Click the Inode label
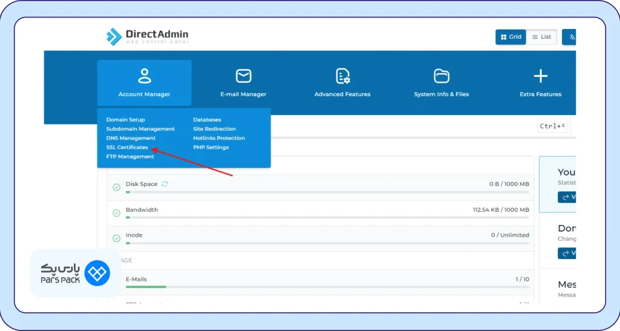This screenshot has width=620, height=331. click(x=134, y=235)
